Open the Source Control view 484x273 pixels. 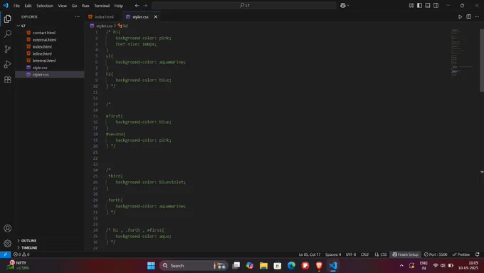7,49
